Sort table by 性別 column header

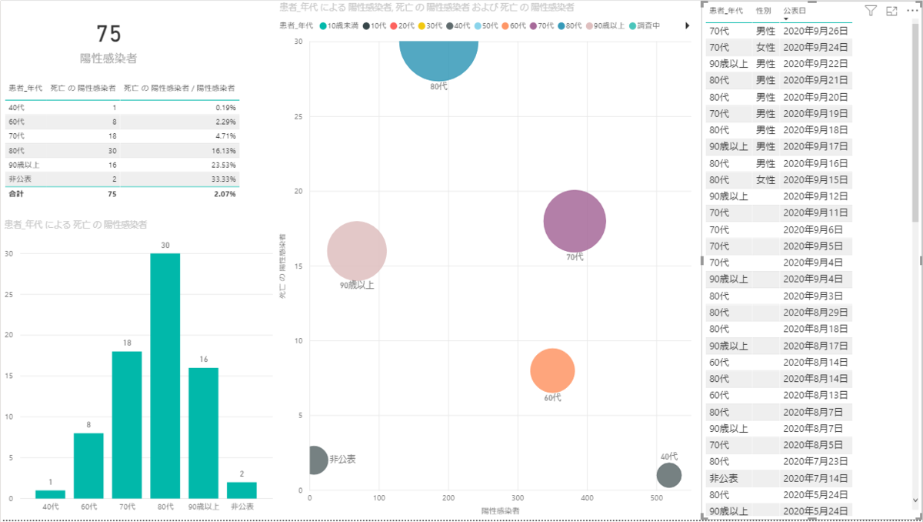(764, 11)
